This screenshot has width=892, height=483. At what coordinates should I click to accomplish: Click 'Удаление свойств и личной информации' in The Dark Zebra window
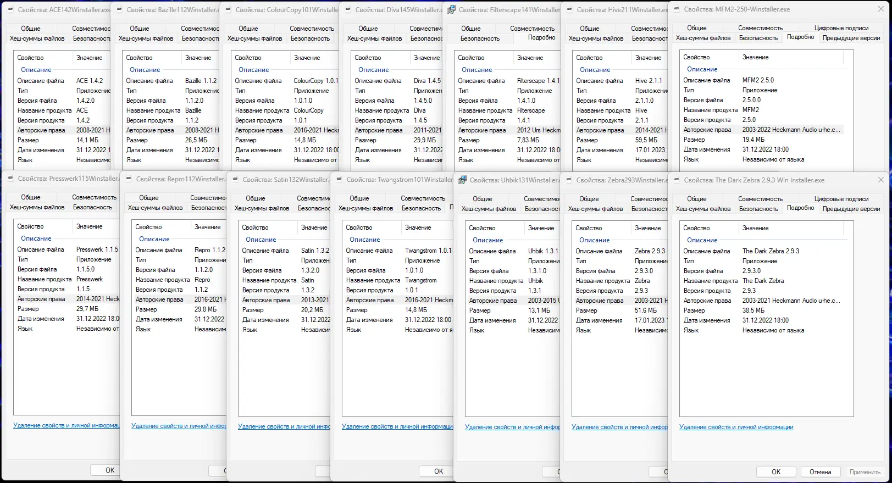pyautogui.click(x=736, y=427)
